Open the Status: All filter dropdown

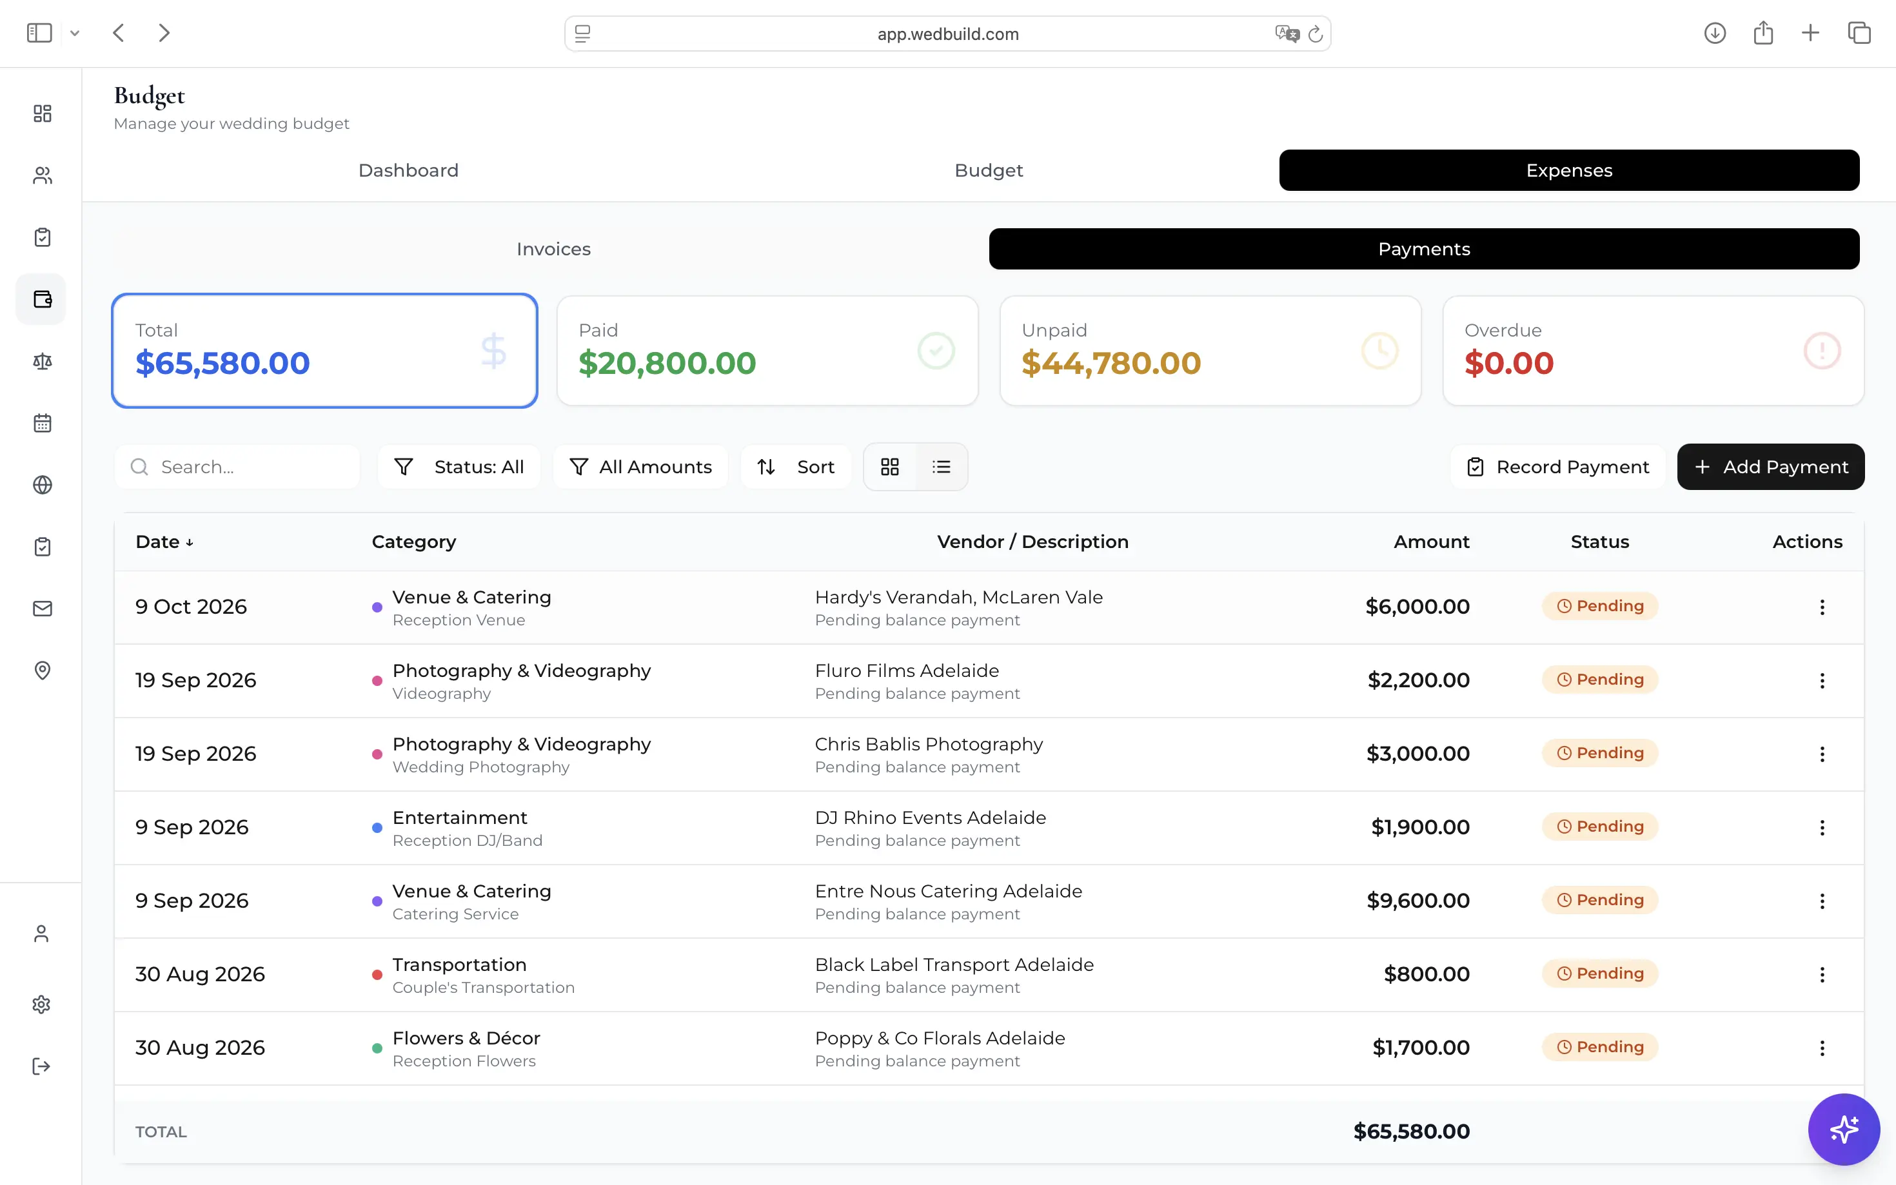[x=459, y=467]
